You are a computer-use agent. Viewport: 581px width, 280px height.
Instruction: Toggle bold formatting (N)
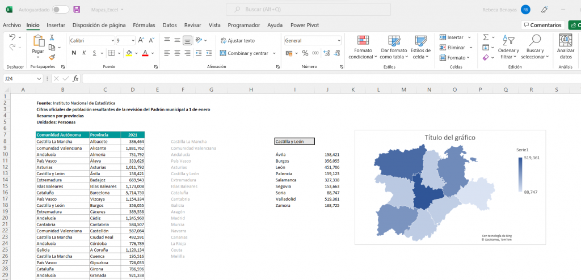(74, 53)
